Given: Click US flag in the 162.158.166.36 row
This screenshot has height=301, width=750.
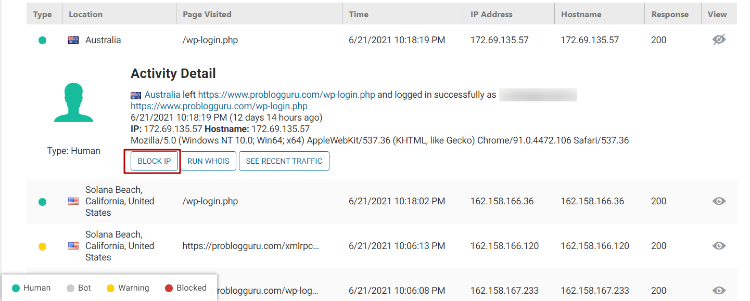Looking at the screenshot, I should tap(73, 201).
